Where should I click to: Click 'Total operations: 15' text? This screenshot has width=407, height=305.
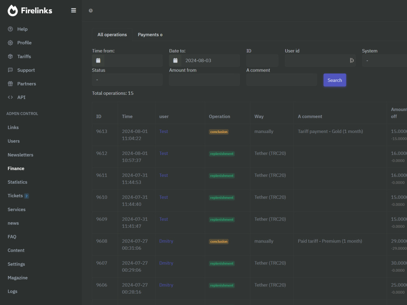click(113, 93)
